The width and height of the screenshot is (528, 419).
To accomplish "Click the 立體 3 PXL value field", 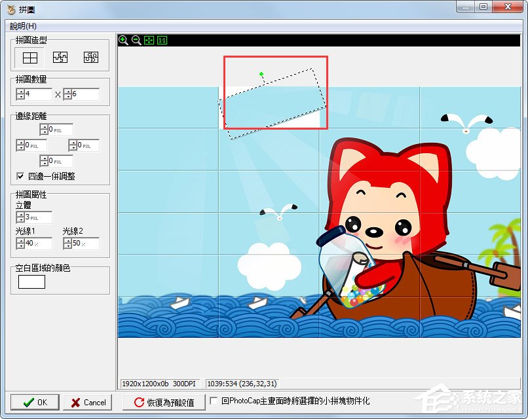I will pyautogui.click(x=39, y=217).
